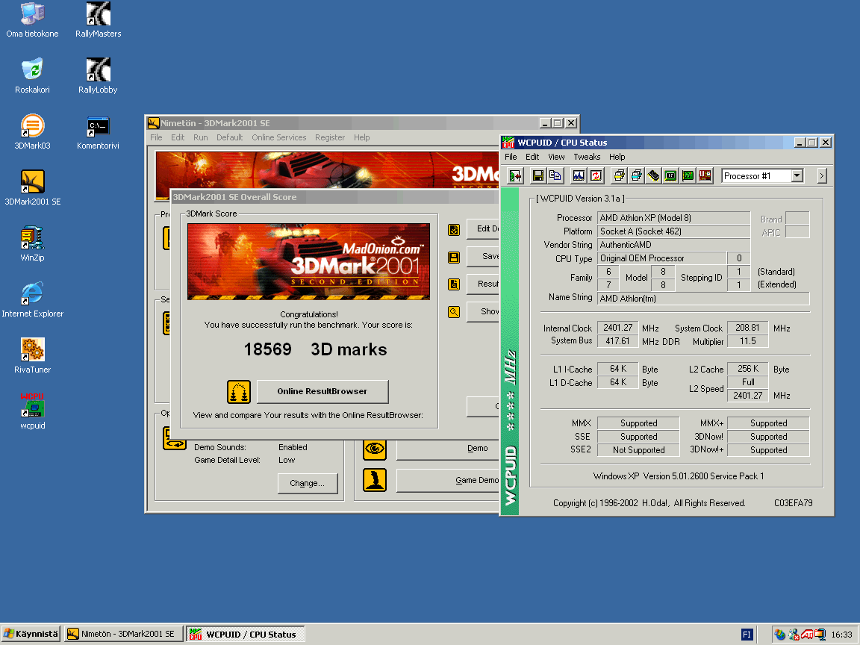Screen dimensions: 860x645
Task: Click the Käynnistä start button
Action: (x=31, y=634)
